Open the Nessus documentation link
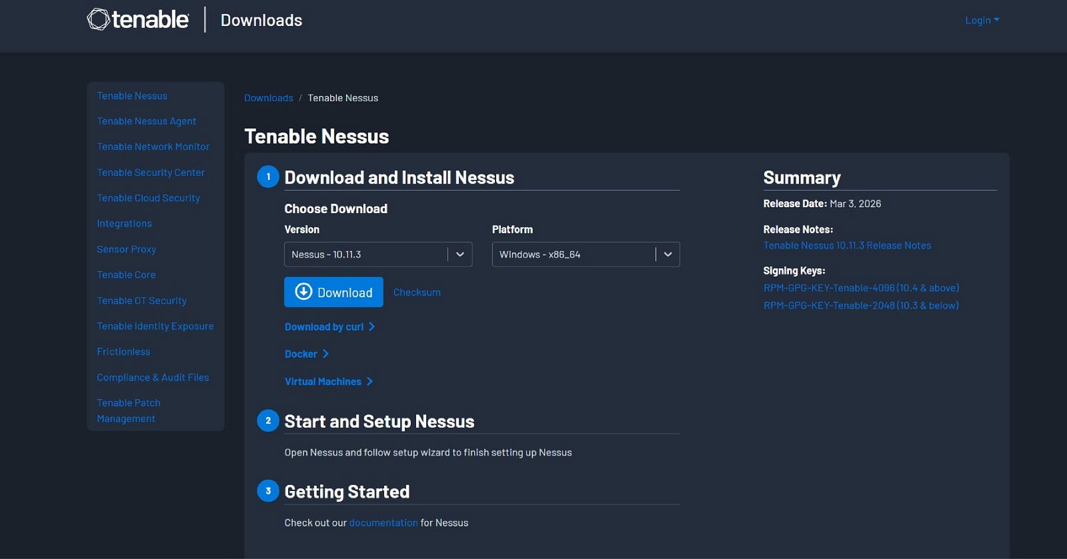Viewport: 1067px width, 559px height. pos(383,523)
